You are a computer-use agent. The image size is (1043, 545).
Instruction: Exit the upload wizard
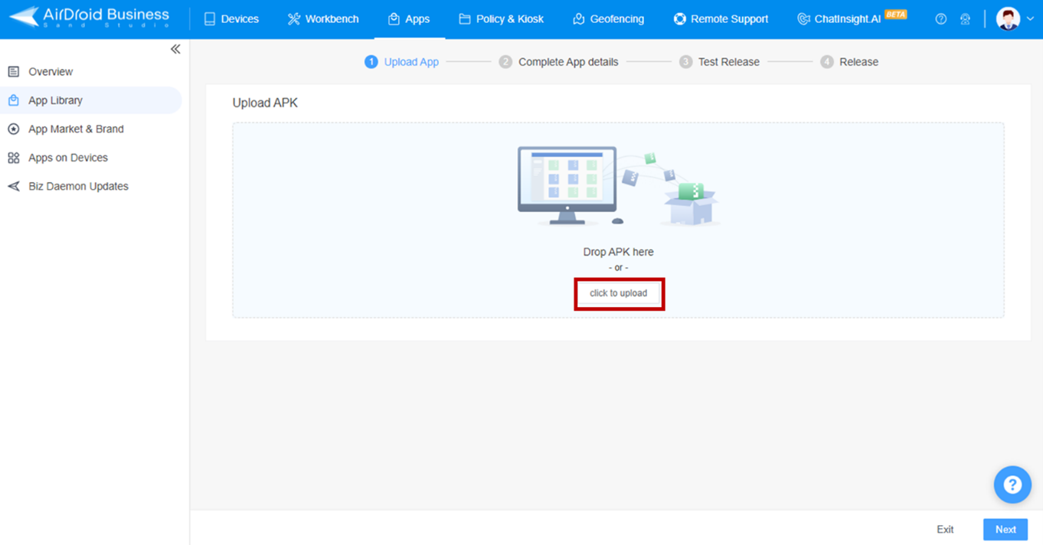[945, 529]
